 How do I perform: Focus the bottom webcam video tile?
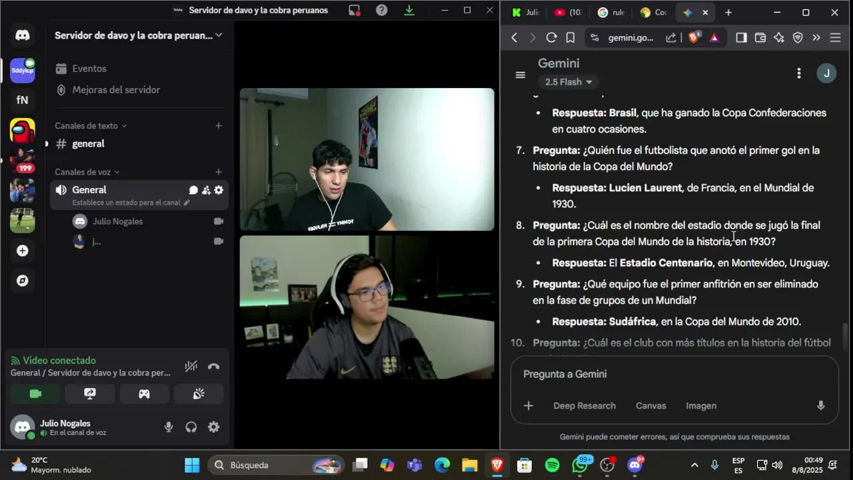[x=367, y=307]
